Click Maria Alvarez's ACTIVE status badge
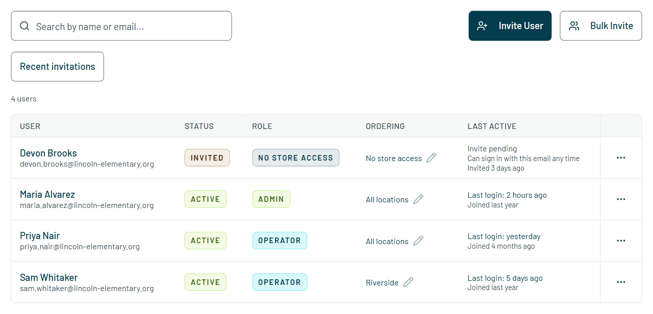Viewport: 653px width, 314px height. click(206, 199)
